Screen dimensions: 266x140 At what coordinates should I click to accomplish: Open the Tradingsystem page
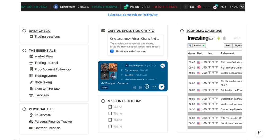tap(46, 76)
